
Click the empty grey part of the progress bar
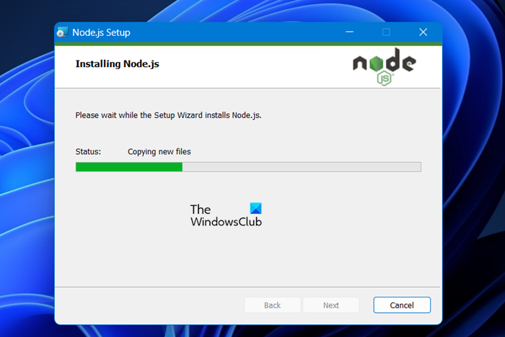click(x=302, y=167)
